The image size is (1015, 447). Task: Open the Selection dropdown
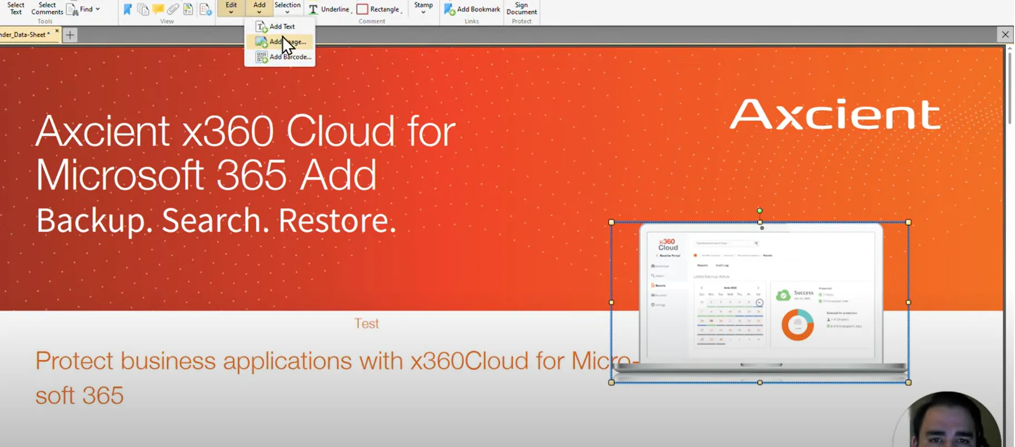point(287,8)
